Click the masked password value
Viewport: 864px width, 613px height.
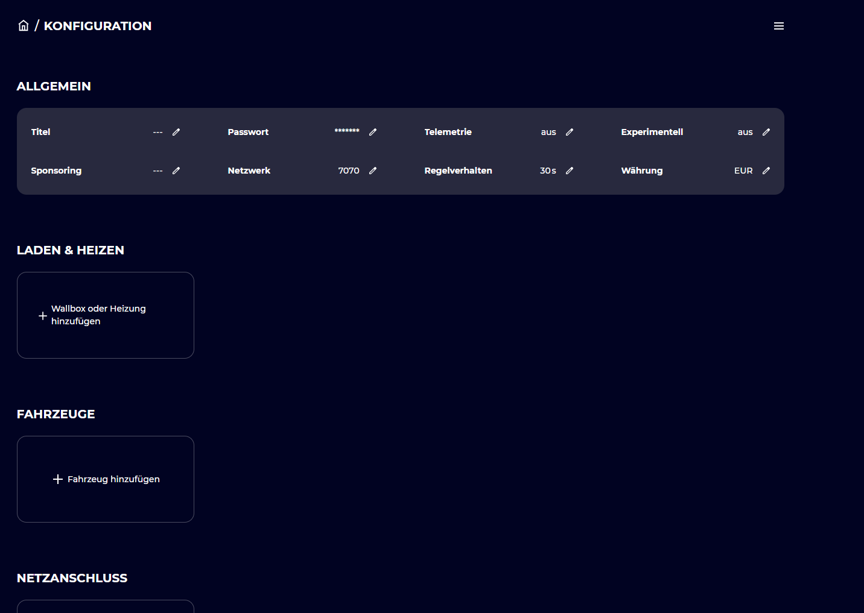(347, 131)
